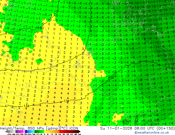Click the 'Height/Temp. 850 hPa' chart title
175x135 pixels.
point(22,128)
